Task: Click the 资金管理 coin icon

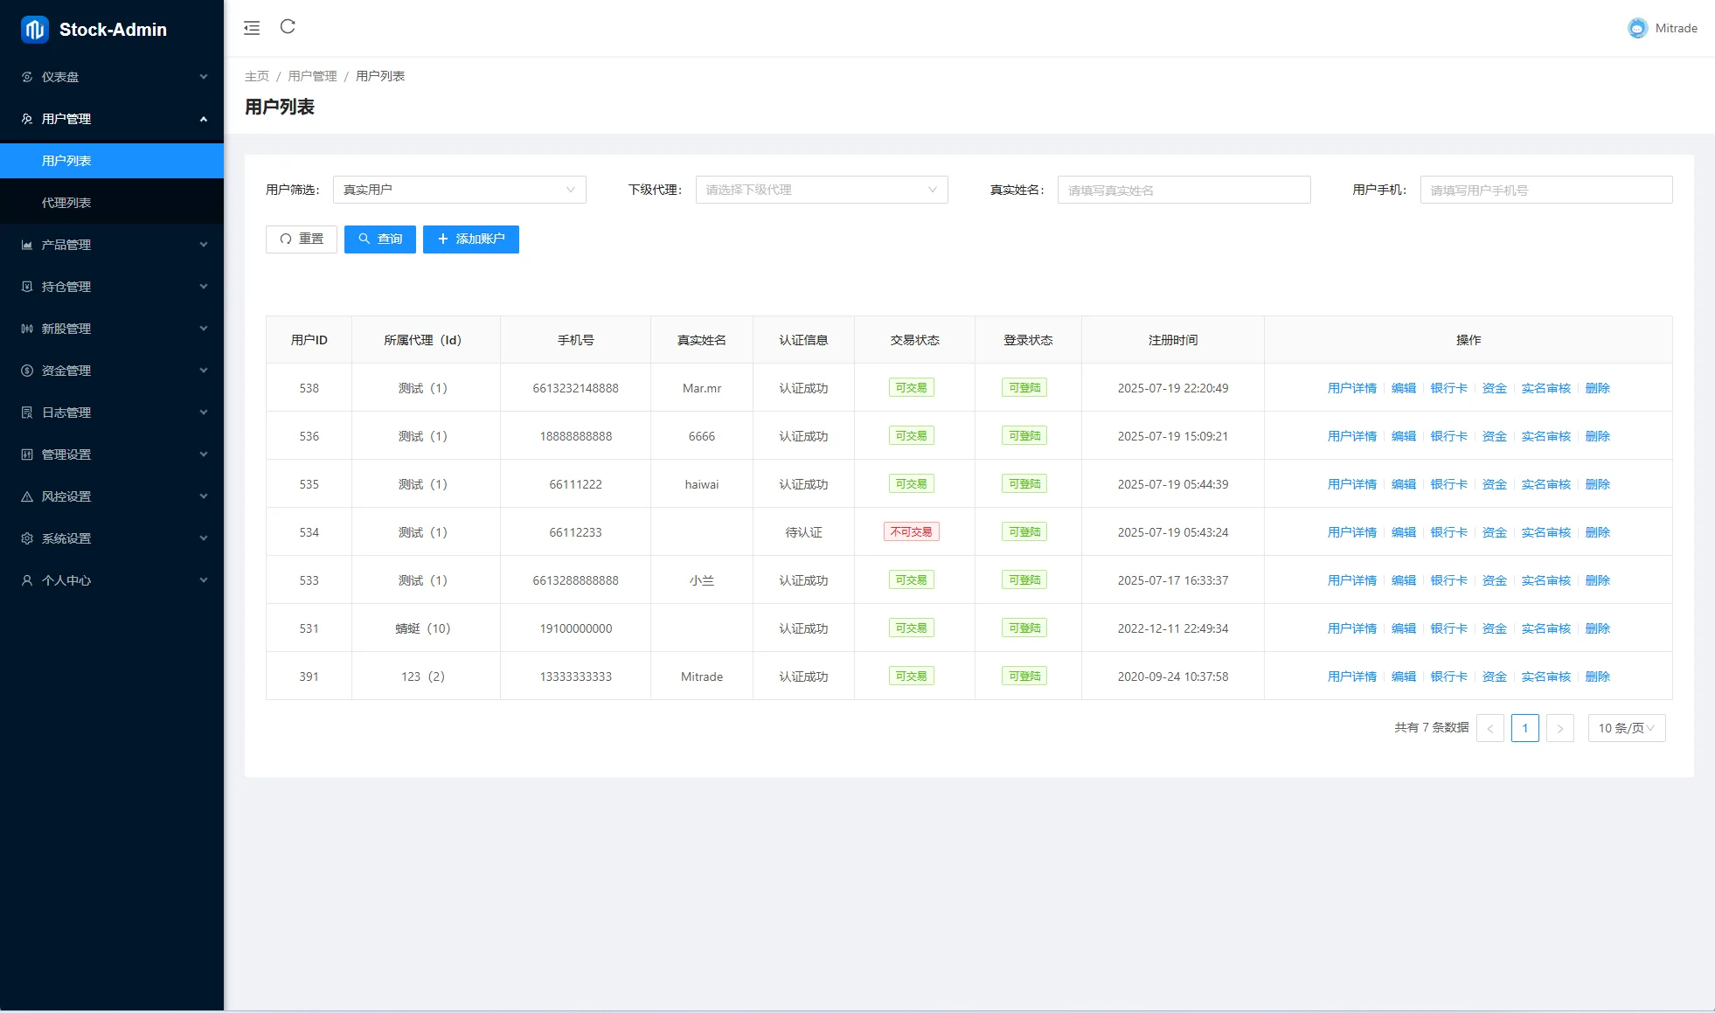Action: click(x=27, y=371)
